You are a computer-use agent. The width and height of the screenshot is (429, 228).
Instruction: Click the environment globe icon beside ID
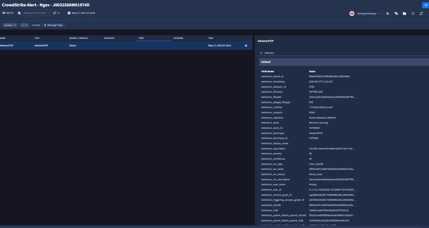[x=19, y=13]
